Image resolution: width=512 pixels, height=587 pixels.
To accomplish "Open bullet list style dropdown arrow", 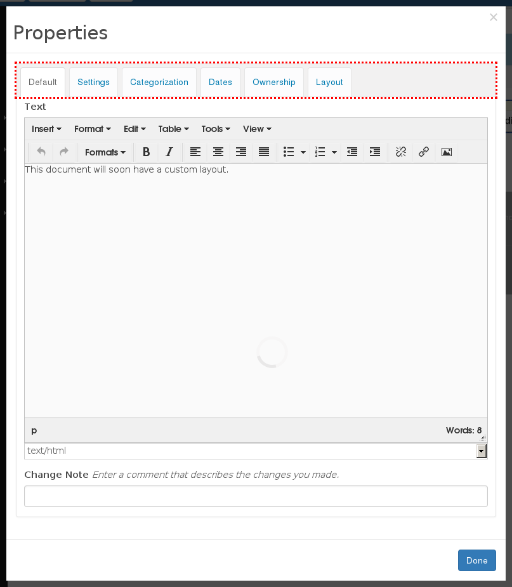I will (303, 152).
